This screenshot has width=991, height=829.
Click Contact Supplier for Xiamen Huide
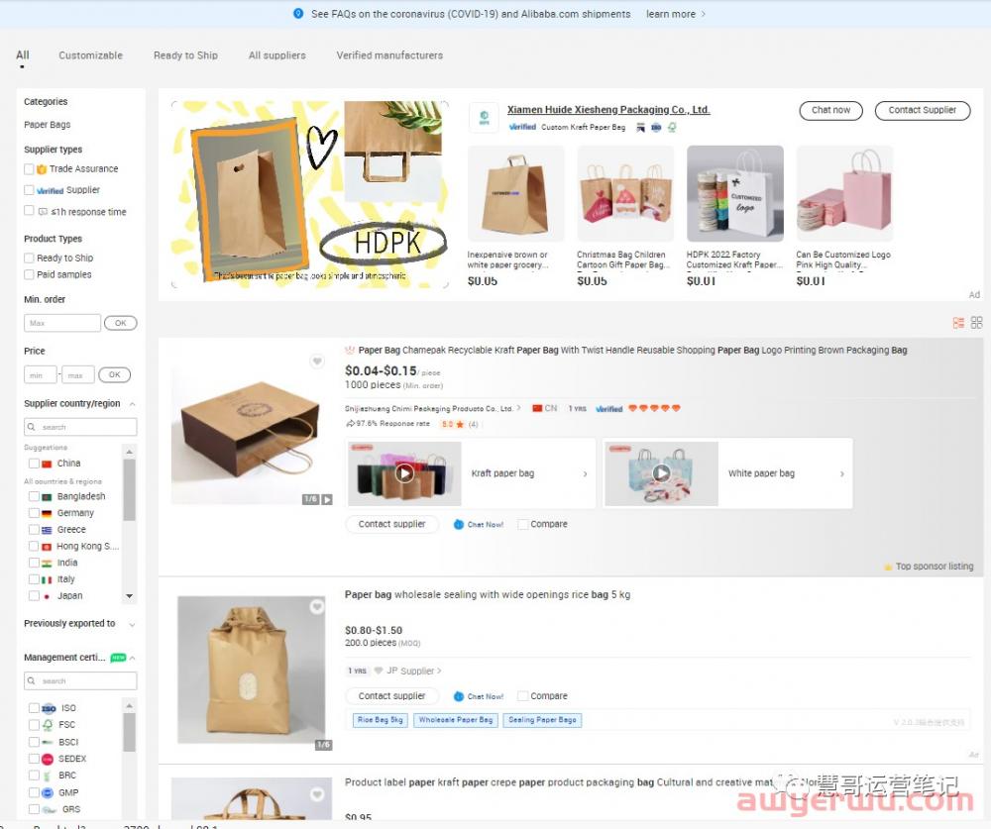coord(922,110)
